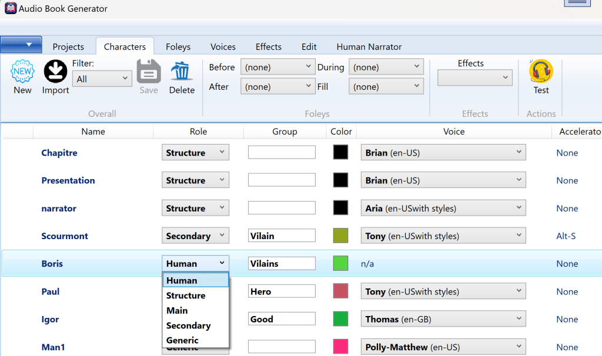Click the New character icon

[x=22, y=72]
